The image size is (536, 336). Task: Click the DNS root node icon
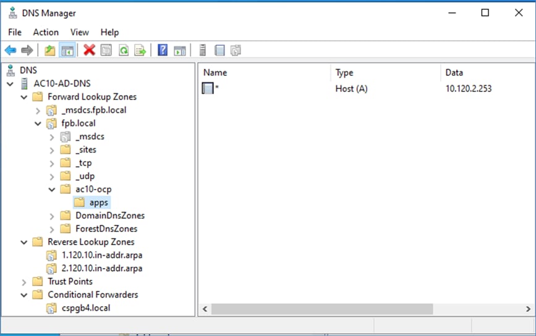tap(11, 70)
